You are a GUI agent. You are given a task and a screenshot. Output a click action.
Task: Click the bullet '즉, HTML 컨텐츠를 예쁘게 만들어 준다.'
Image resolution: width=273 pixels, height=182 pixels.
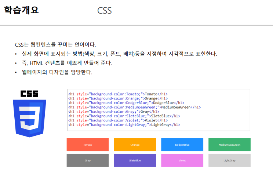pyautogui.click(x=67, y=63)
